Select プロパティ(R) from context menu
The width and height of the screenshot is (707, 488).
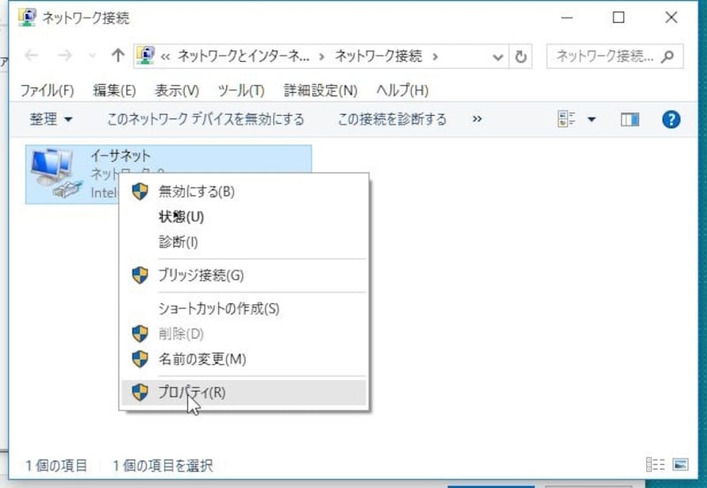(x=192, y=393)
